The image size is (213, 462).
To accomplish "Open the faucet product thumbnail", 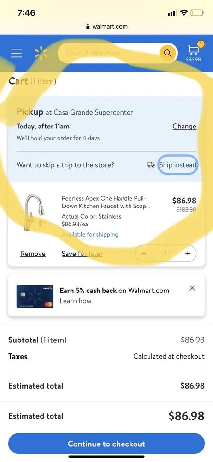I will click(35, 213).
